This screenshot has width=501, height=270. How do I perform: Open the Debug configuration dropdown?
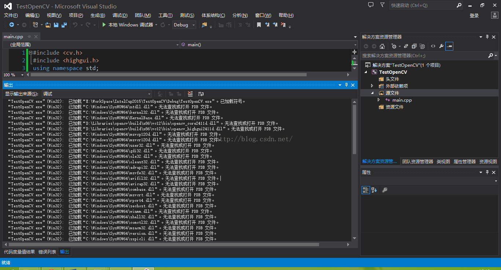click(184, 25)
